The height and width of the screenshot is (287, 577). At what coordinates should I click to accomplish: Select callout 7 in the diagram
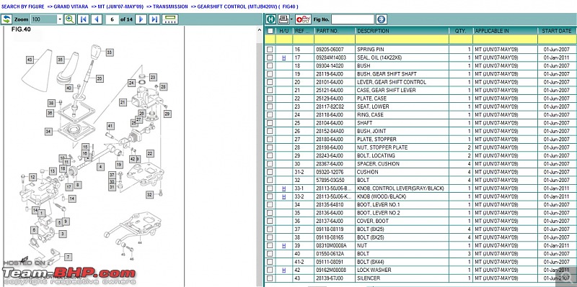click(68, 257)
